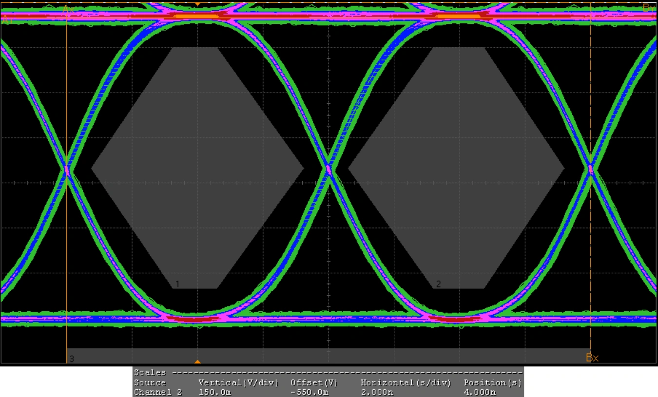This screenshot has height=397, width=658.
Task: Select mask region number 1 label
Action: (177, 284)
